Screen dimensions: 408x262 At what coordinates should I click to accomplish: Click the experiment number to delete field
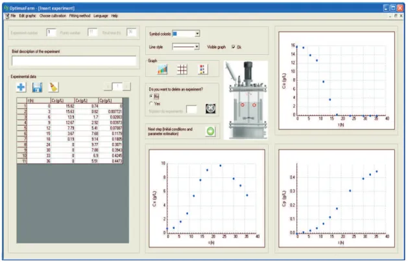(x=191, y=109)
